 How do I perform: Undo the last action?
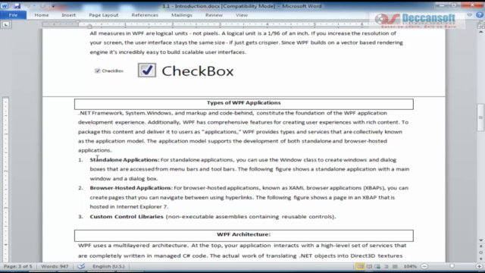[x=27, y=6]
